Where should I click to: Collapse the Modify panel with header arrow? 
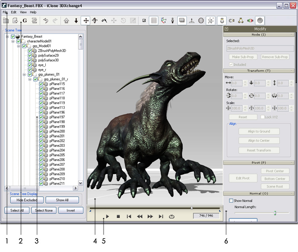pos(226,29)
